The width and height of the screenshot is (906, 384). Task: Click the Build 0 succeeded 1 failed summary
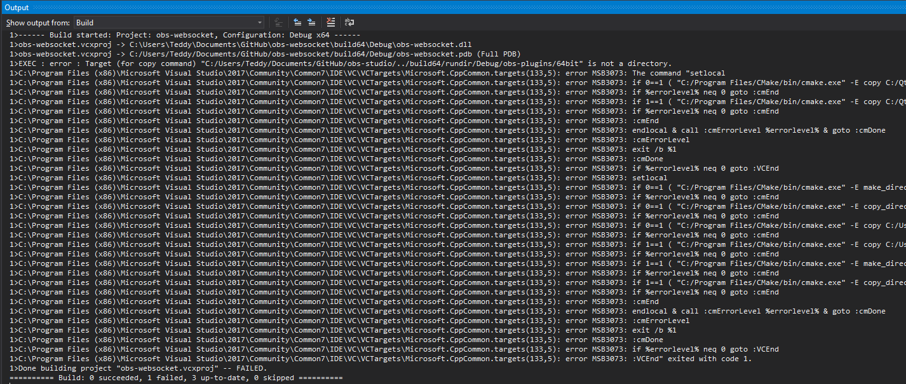click(172, 377)
